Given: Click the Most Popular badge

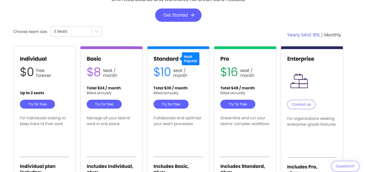Looking at the screenshot, I should click(190, 59).
